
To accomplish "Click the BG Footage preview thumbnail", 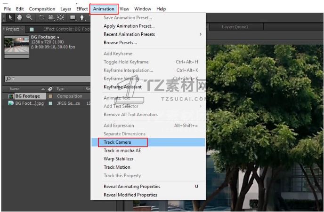I will [x=16, y=47].
